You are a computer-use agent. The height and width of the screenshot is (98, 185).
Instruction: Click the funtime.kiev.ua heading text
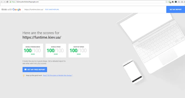point(42,37)
